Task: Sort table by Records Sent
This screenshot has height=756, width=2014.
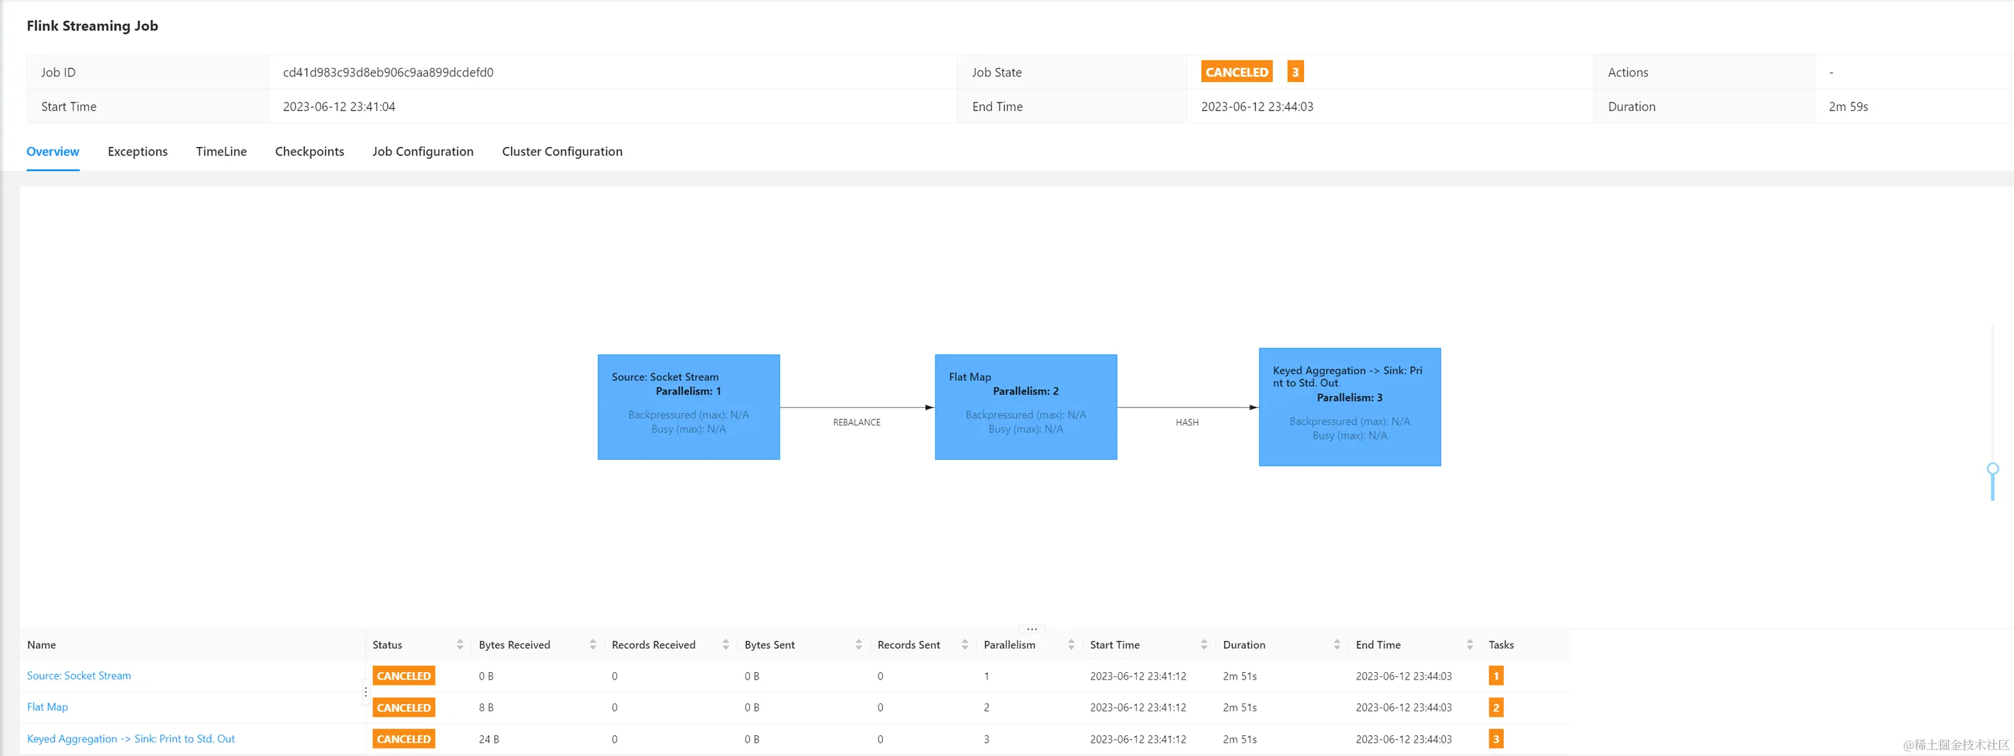Action: point(965,644)
